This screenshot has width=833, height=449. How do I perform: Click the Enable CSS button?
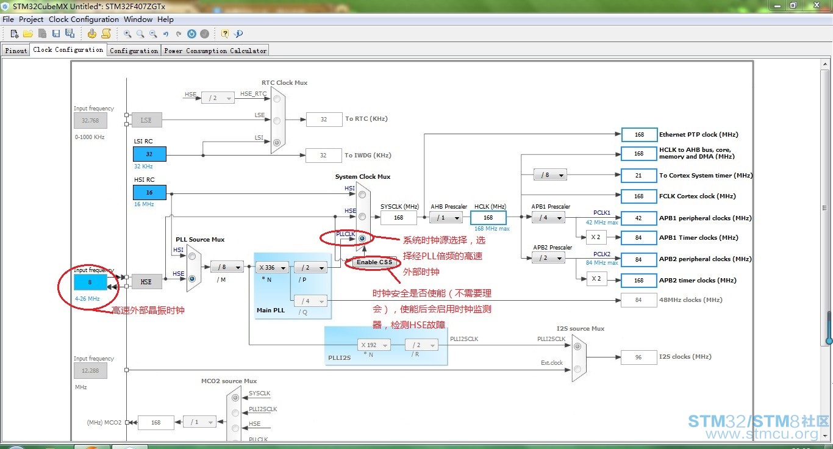click(x=374, y=262)
